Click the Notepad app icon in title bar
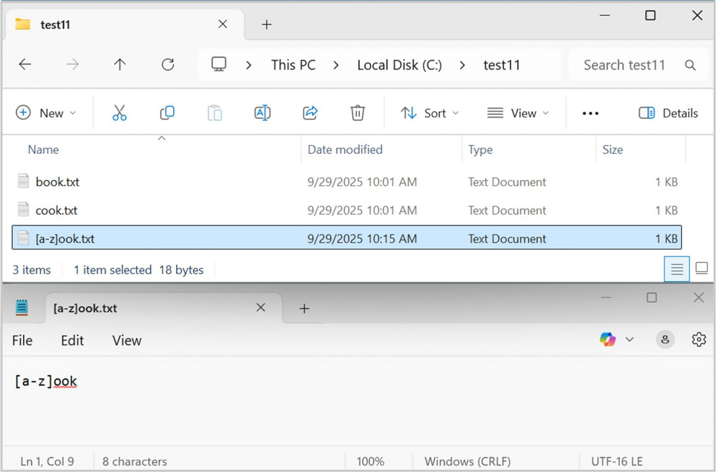The height and width of the screenshot is (472, 716). click(22, 307)
